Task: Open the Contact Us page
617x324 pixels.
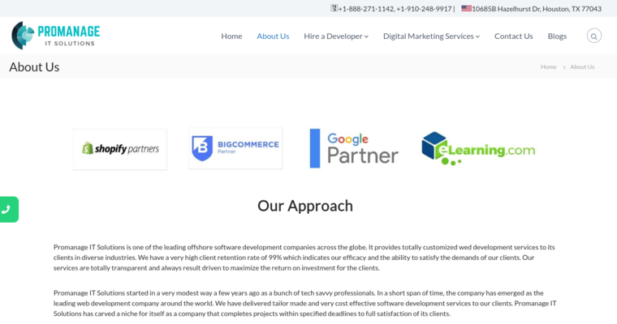Action: click(513, 36)
